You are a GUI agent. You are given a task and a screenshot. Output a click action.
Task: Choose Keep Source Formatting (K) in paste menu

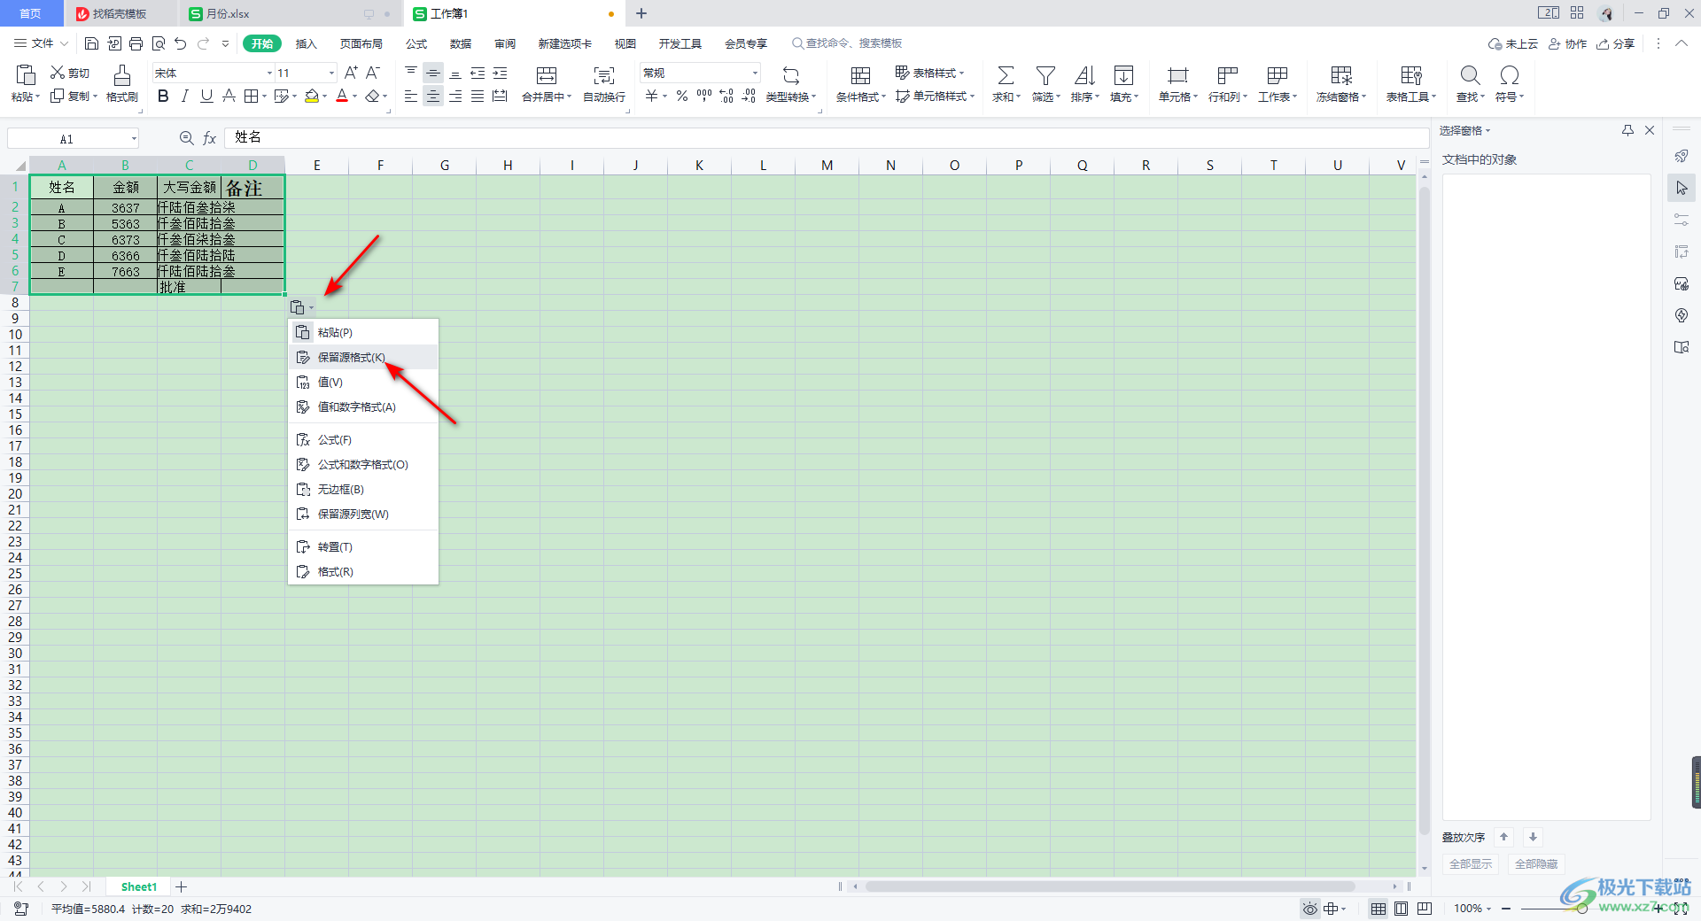coord(363,358)
